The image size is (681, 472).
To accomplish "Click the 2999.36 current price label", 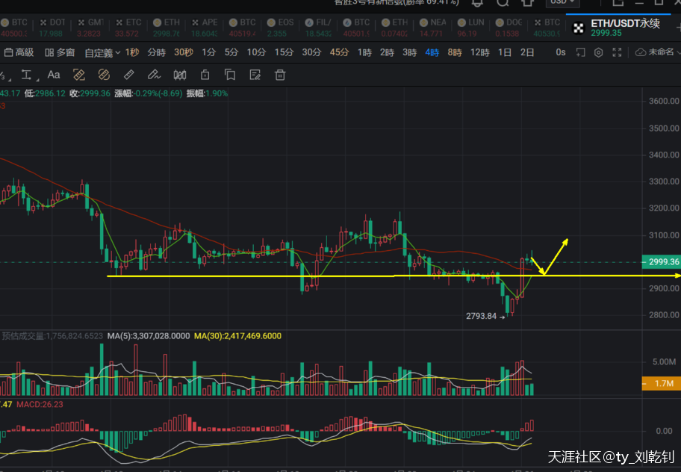I will 660,262.
